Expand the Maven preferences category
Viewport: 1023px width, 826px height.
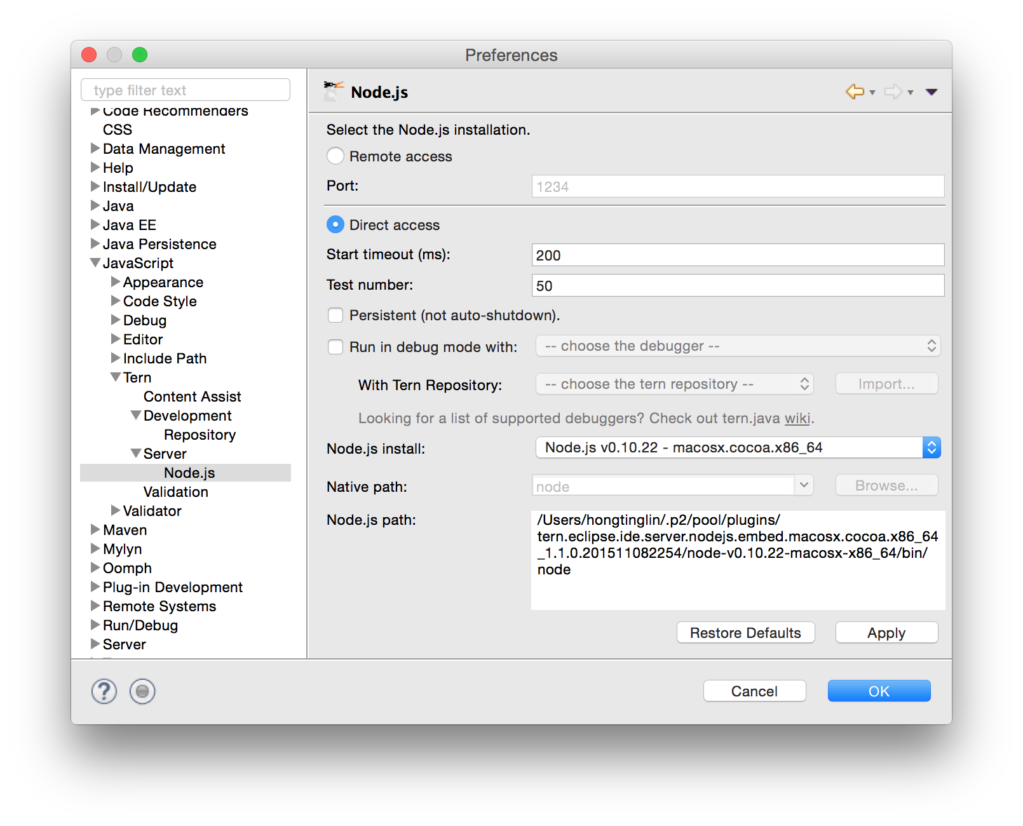tap(95, 530)
